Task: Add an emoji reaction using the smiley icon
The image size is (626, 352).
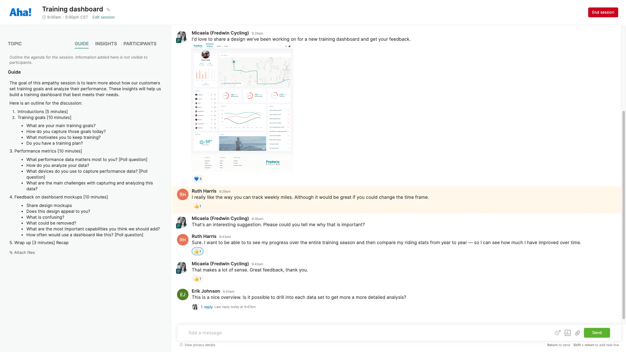Action: point(558,333)
